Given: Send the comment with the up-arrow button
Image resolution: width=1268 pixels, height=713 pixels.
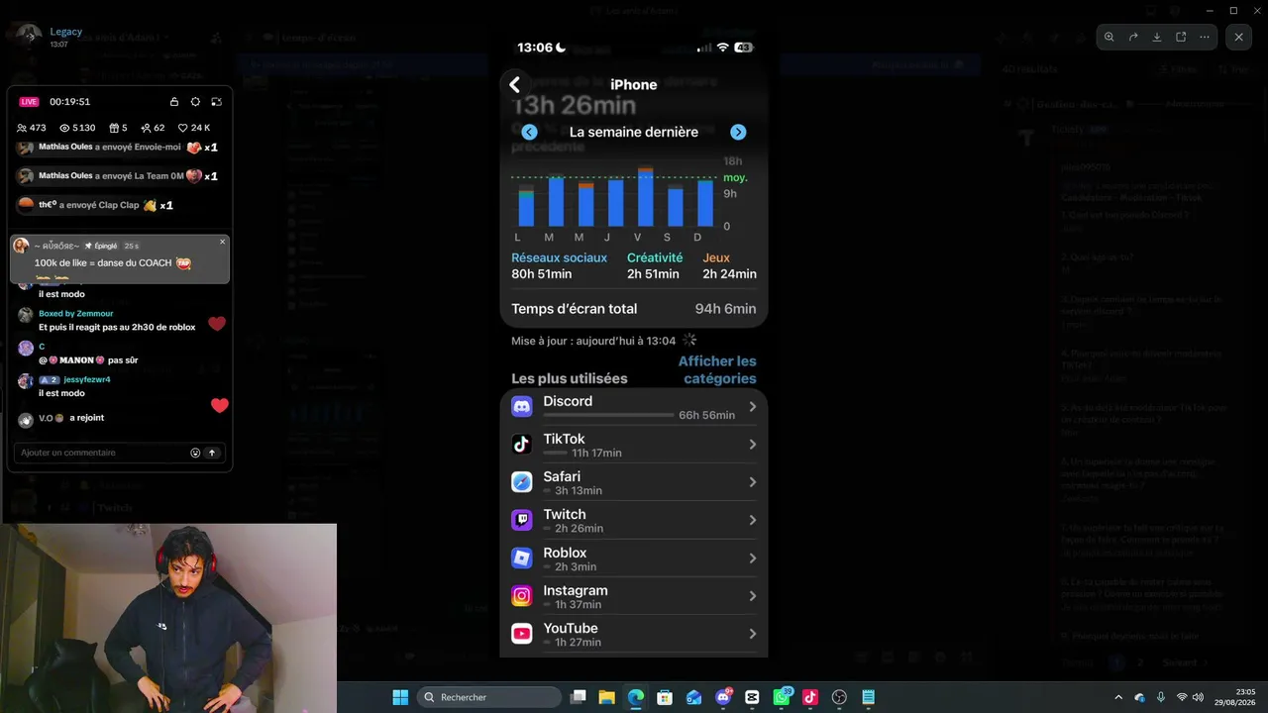Looking at the screenshot, I should [212, 453].
